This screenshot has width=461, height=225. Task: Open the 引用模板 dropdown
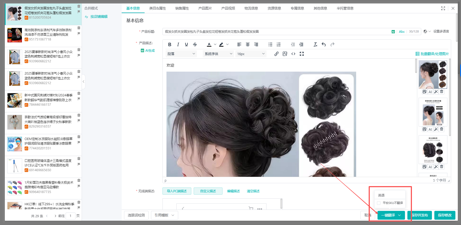coord(164,215)
